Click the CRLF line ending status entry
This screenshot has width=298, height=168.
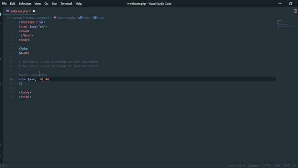coord(277,166)
